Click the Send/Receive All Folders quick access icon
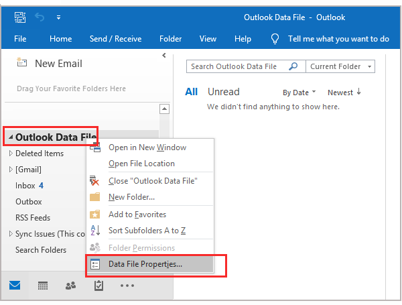 coord(20,17)
